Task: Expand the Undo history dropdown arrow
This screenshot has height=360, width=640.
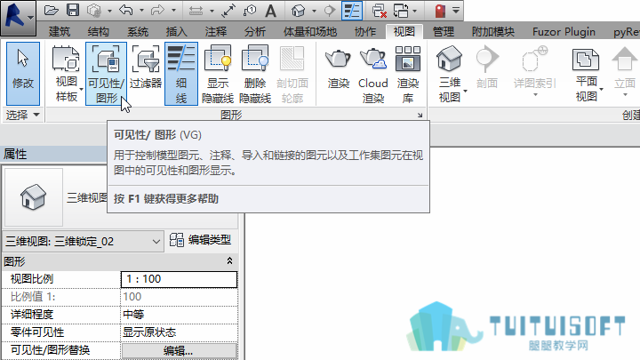Action: [141, 11]
